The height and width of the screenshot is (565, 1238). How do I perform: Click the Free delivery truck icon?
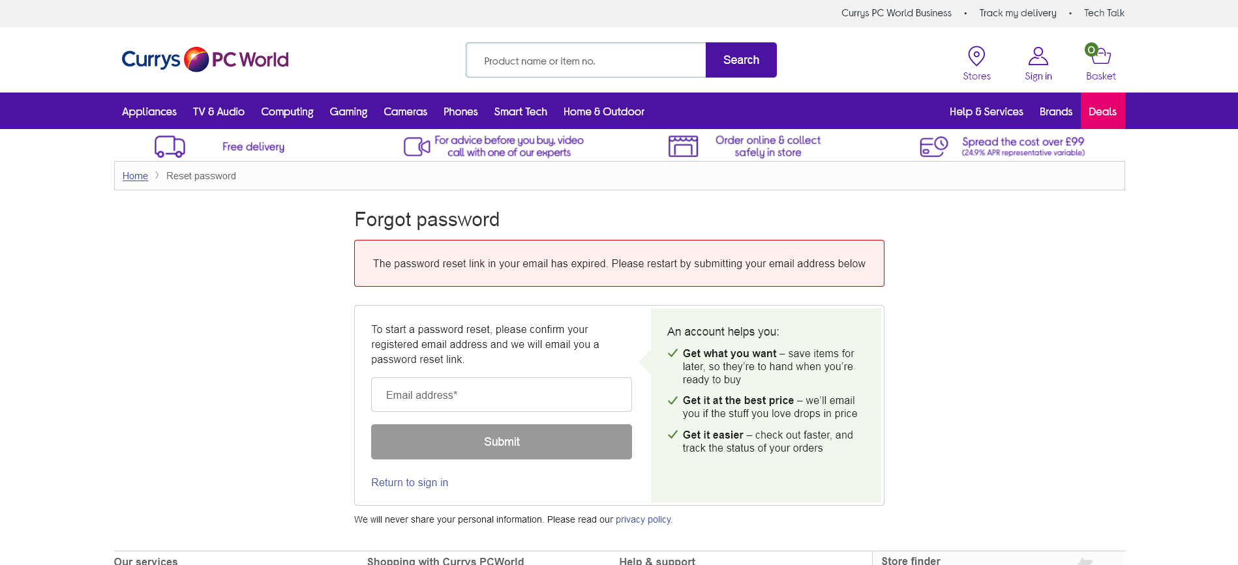pos(170,147)
